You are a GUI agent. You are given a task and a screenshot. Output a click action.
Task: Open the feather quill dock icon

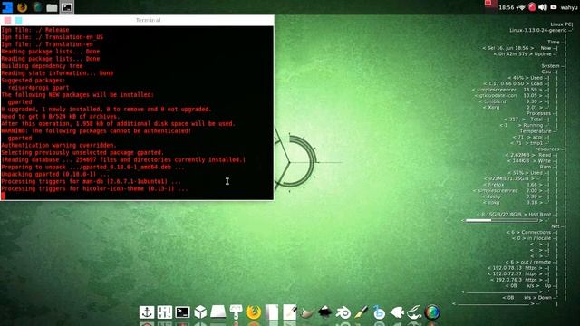(414, 312)
